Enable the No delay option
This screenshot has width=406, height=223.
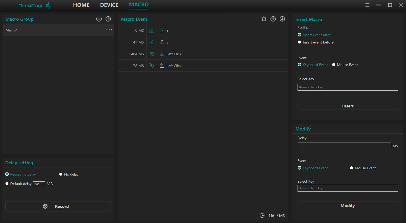(69, 174)
